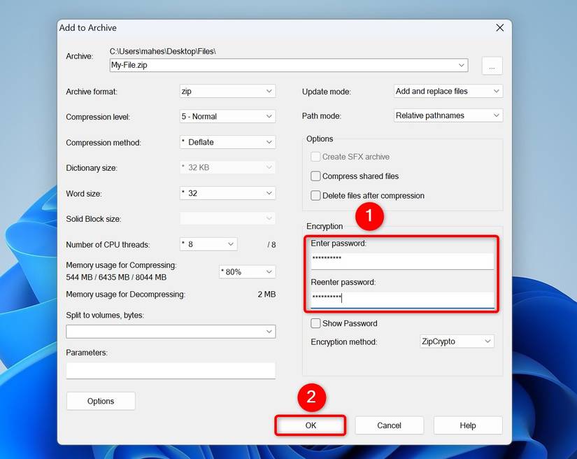Click the "2 MB" decompressing memory value
Image resolution: width=577 pixels, height=459 pixels.
266,295
